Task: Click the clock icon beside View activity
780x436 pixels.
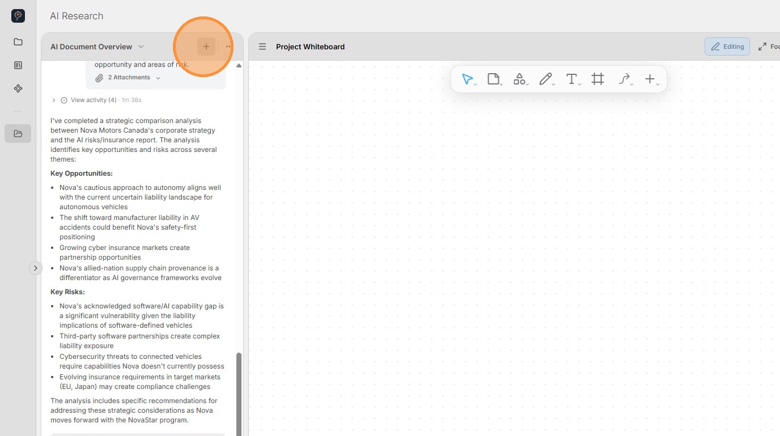Action: pos(64,100)
